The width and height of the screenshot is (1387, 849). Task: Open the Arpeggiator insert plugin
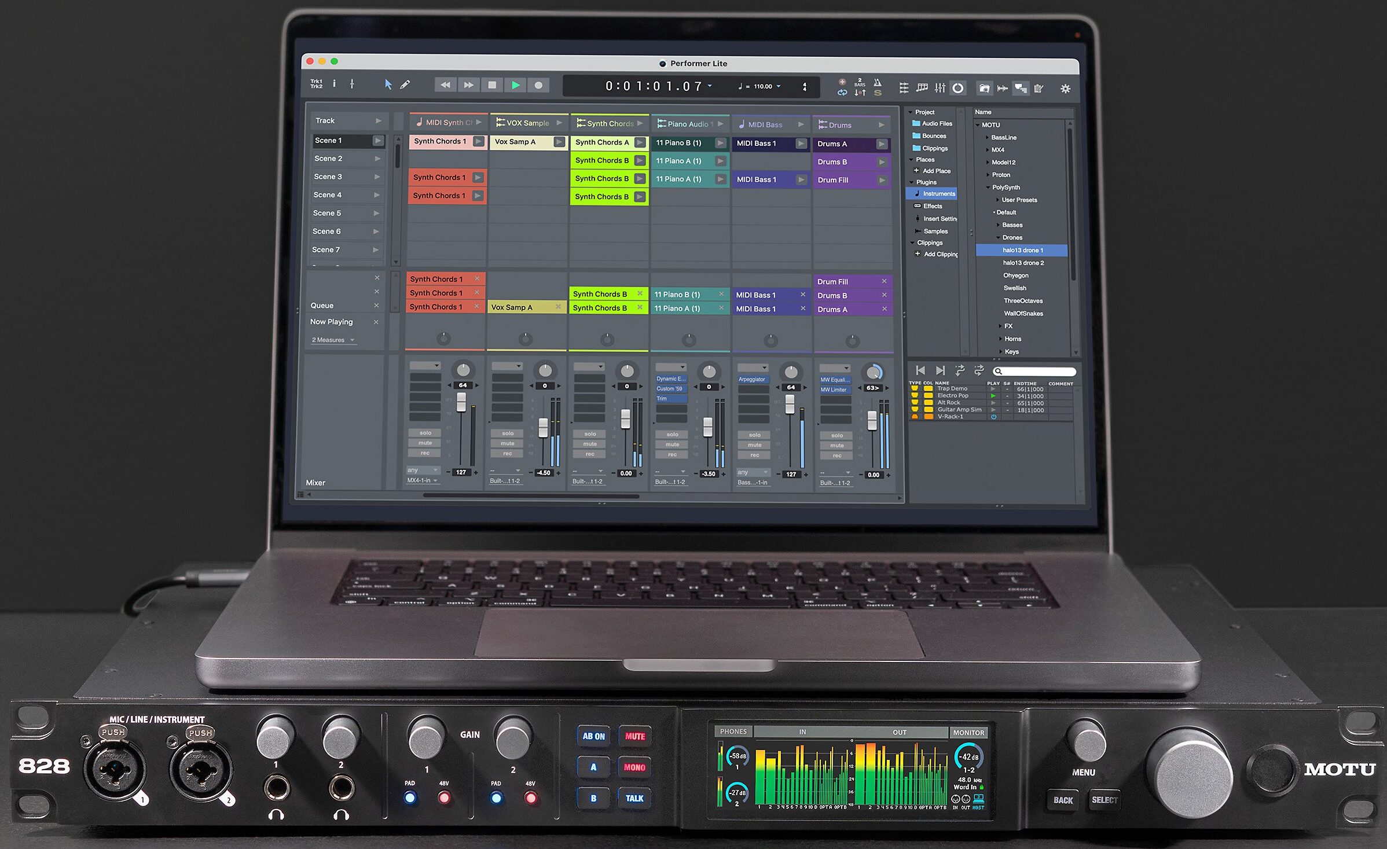point(753,380)
